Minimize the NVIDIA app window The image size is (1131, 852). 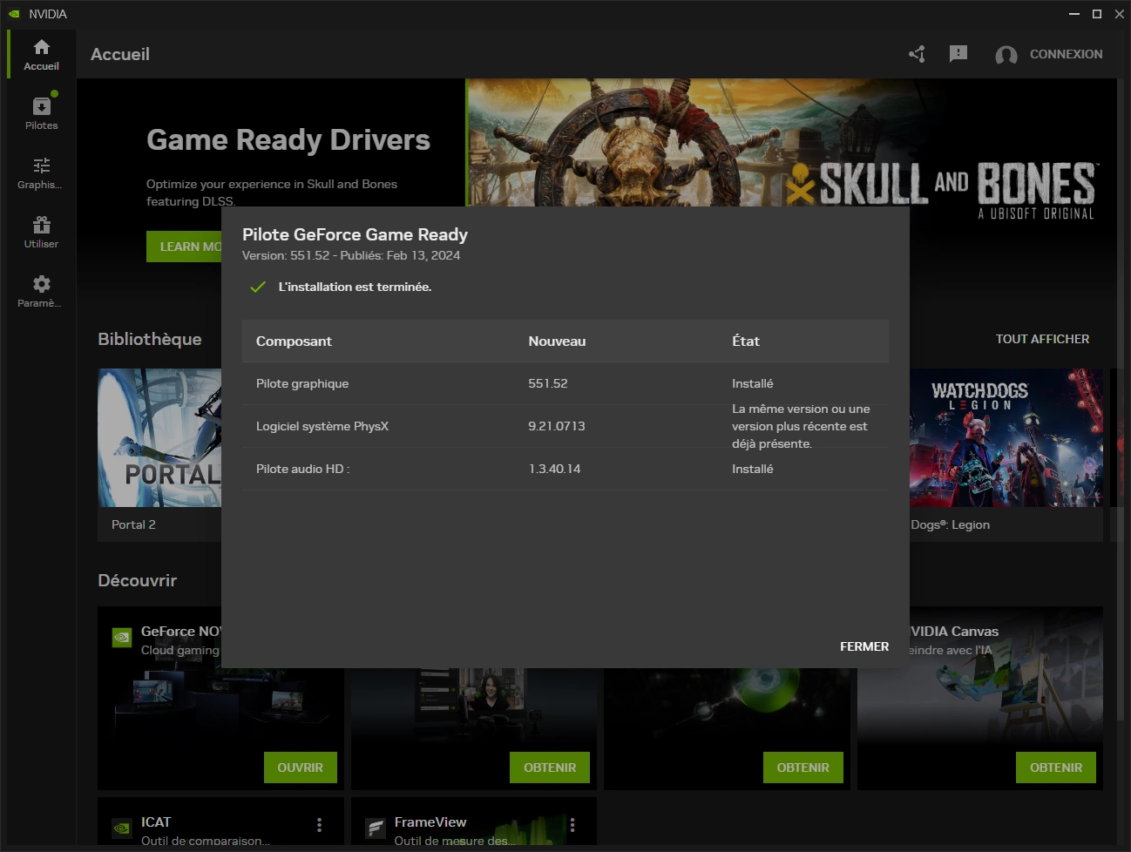1074,14
